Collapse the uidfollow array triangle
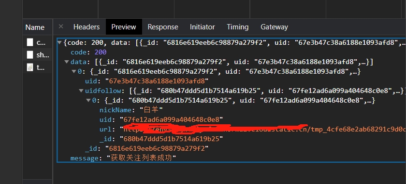Image resolution: width=406 pixels, height=184 pixels. 81,91
